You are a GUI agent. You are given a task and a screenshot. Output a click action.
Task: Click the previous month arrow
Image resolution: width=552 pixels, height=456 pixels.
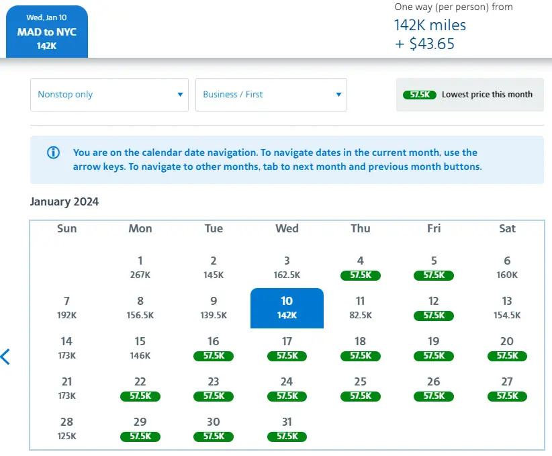pos(6,357)
